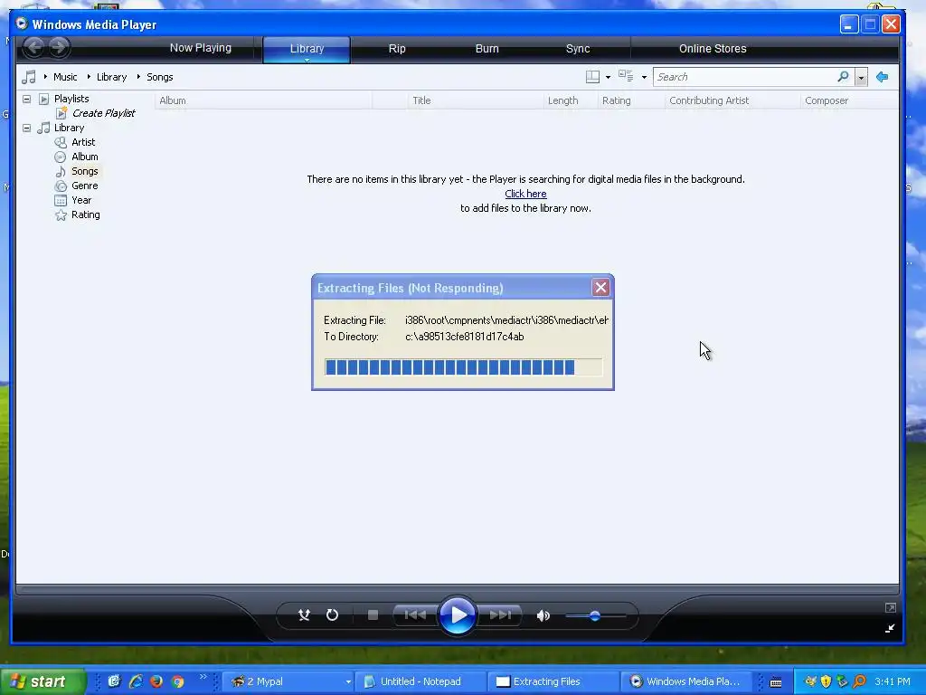
Task: Turn repeat on
Action: click(x=332, y=615)
